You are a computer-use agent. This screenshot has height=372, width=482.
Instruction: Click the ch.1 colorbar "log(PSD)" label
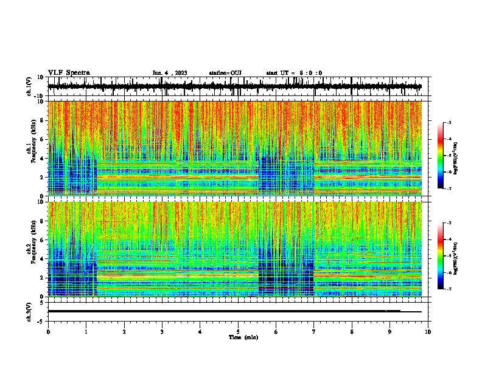pyautogui.click(x=456, y=158)
